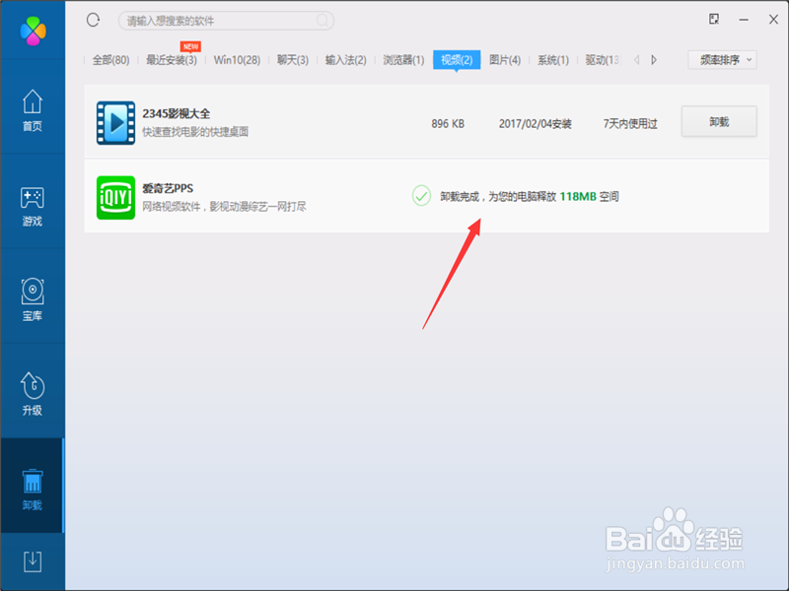
Task: Click the skin/menu icon near minimize
Action: coord(713,19)
